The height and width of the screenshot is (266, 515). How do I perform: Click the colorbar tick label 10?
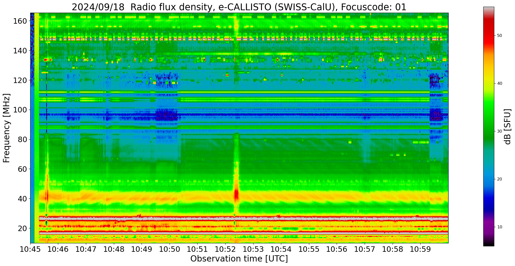pyautogui.click(x=500, y=227)
